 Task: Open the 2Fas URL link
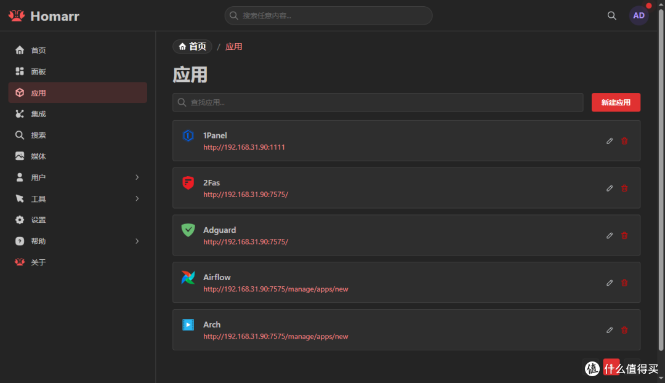click(x=246, y=194)
